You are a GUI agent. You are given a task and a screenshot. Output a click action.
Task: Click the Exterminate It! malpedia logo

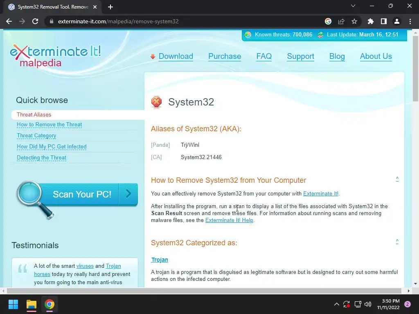55,56
